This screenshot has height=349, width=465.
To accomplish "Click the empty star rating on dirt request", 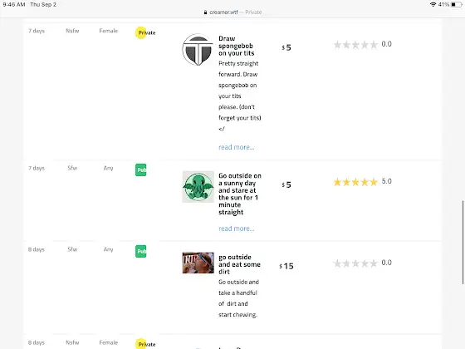I will click(355, 263).
